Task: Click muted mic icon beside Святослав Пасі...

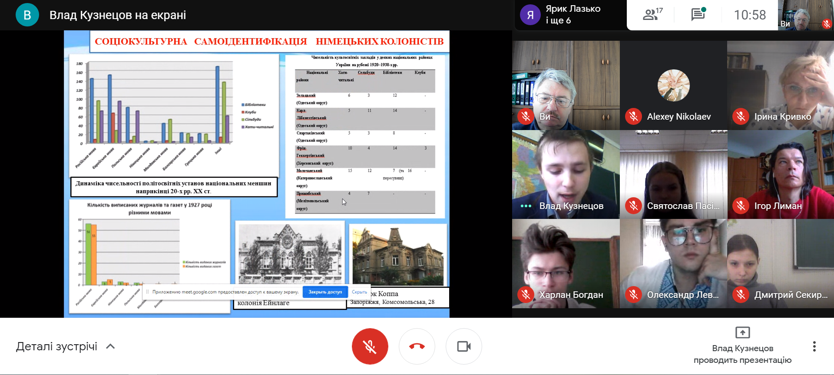Action: [633, 206]
